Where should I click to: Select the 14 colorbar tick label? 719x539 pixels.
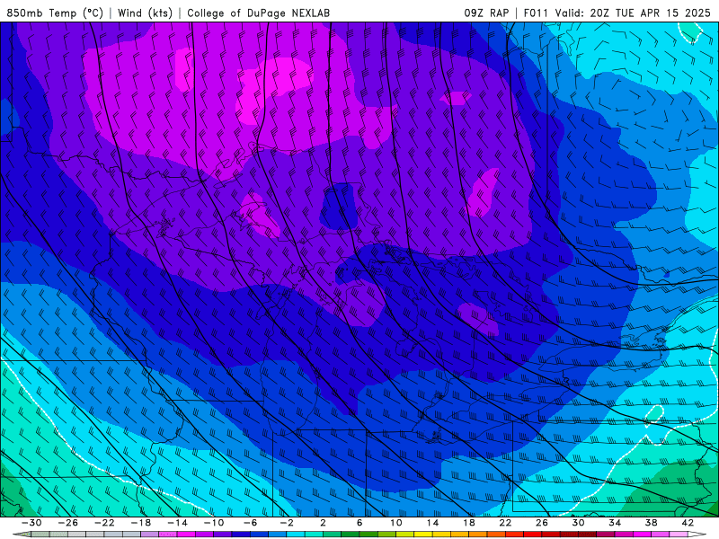(432, 523)
